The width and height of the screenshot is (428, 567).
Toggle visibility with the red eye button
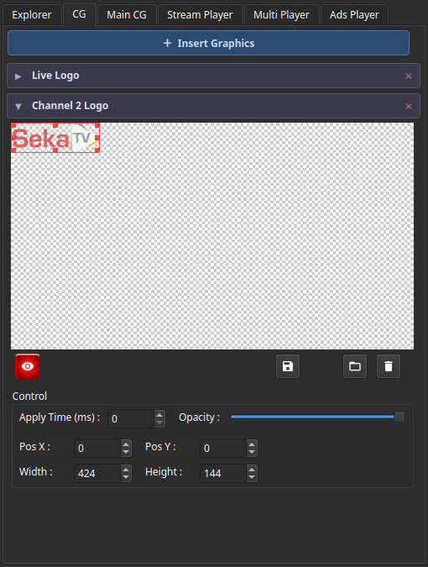coord(28,366)
